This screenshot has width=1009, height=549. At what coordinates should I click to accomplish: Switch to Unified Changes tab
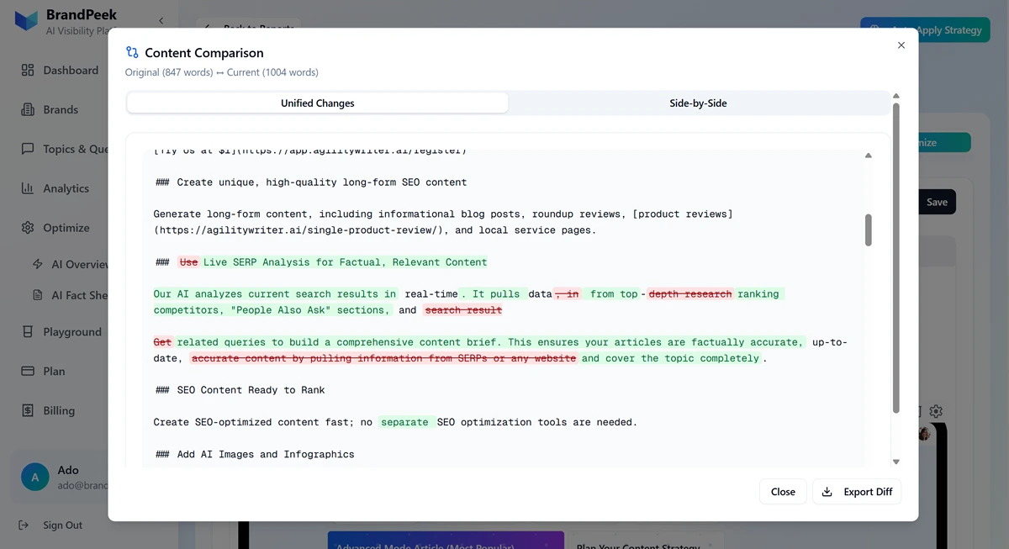pyautogui.click(x=318, y=103)
